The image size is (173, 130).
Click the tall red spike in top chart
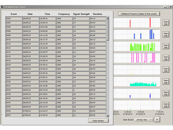tap(150, 22)
